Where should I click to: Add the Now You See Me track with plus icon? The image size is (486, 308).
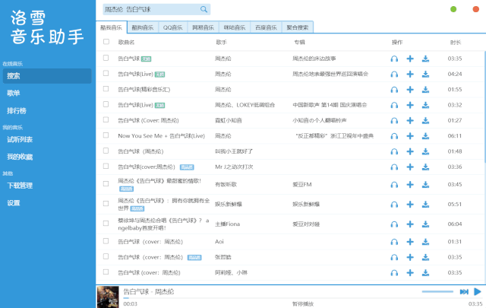pyautogui.click(x=410, y=135)
